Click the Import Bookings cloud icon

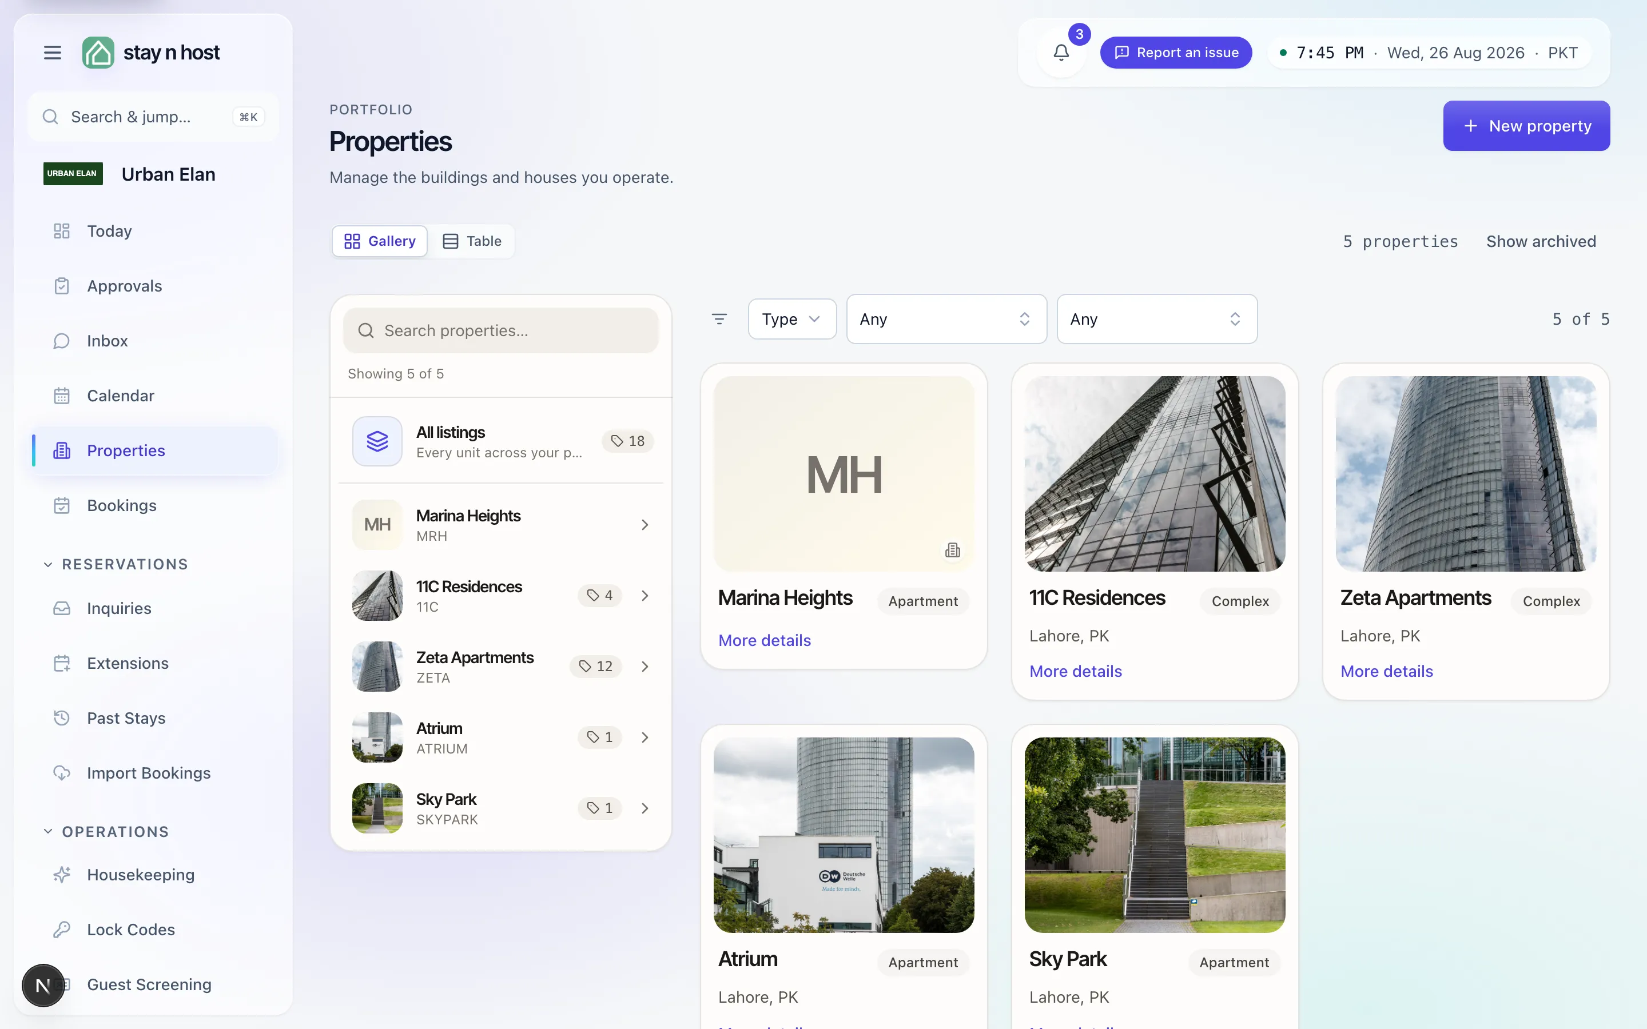point(61,773)
